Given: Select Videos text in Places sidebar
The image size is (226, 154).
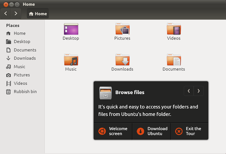Looking at the screenshot, I should coord(20,83).
